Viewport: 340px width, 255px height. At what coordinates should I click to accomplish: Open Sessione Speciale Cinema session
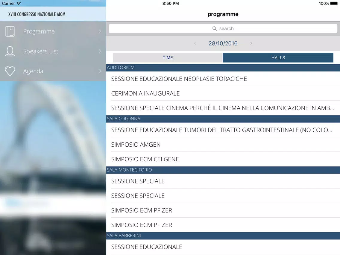(223, 108)
